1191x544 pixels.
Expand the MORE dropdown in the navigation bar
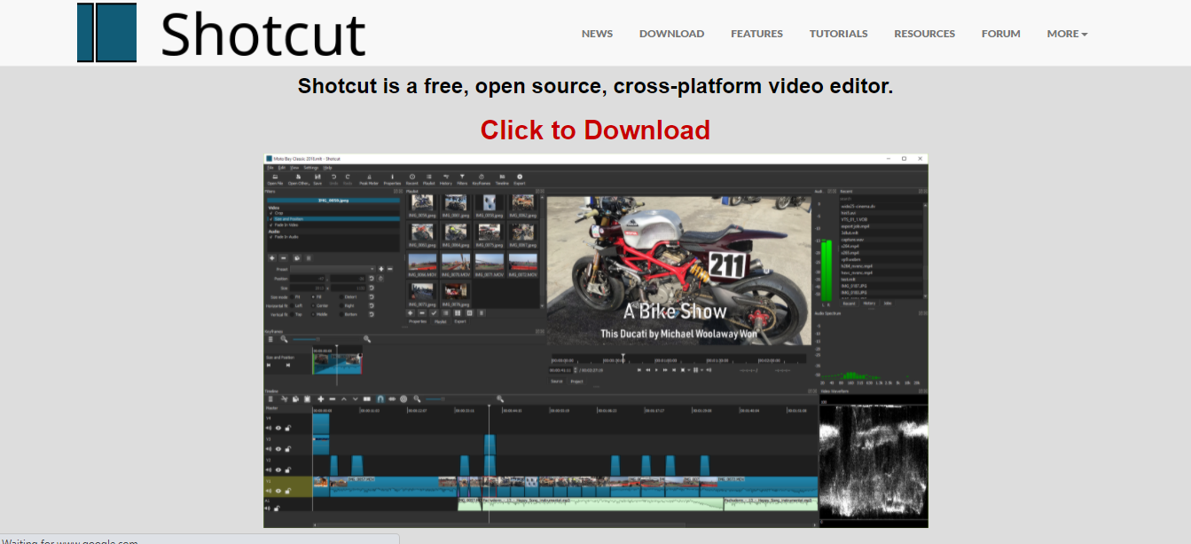point(1067,34)
